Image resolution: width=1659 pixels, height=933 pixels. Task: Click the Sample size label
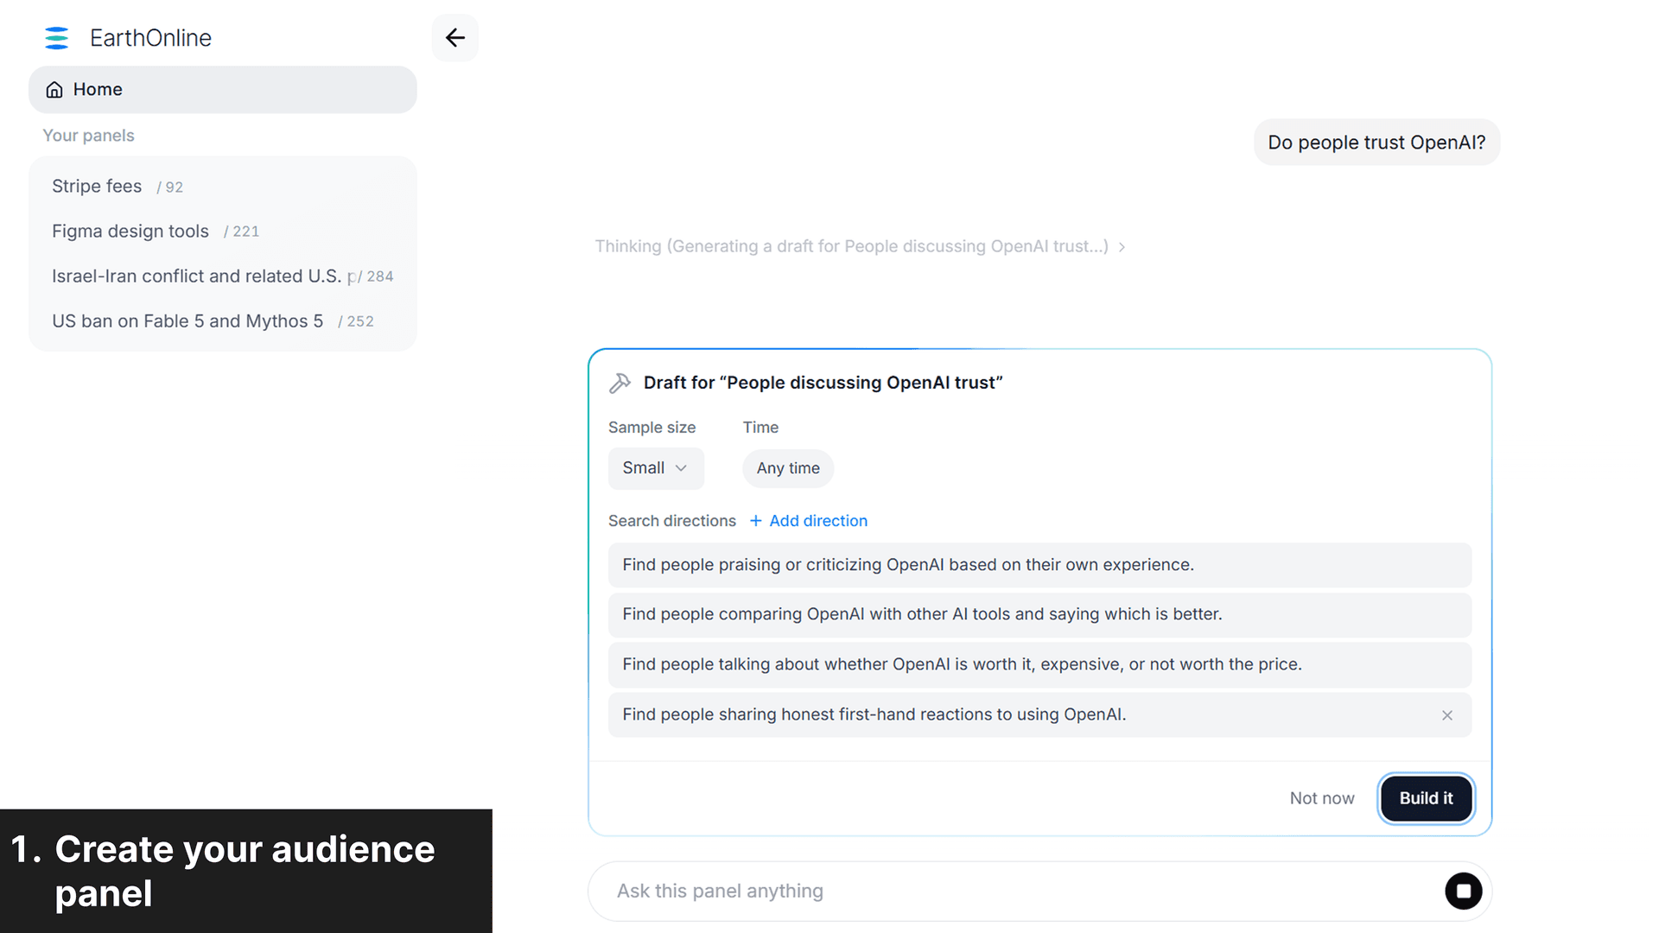point(652,428)
